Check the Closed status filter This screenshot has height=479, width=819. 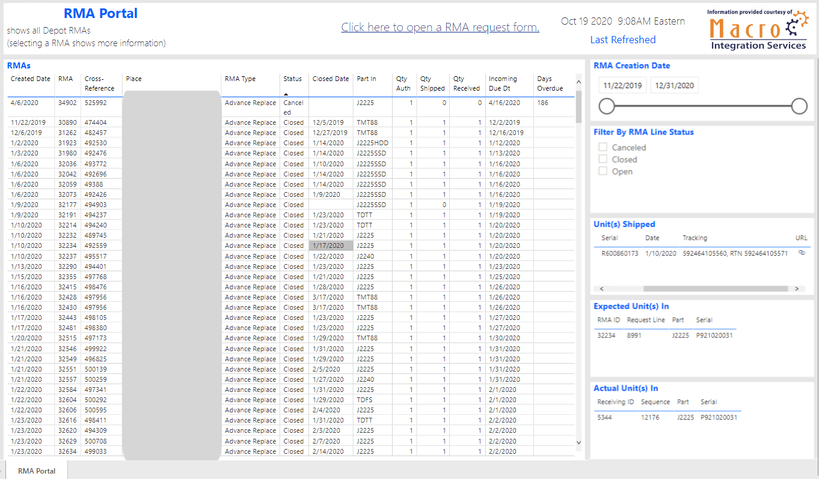click(x=603, y=160)
